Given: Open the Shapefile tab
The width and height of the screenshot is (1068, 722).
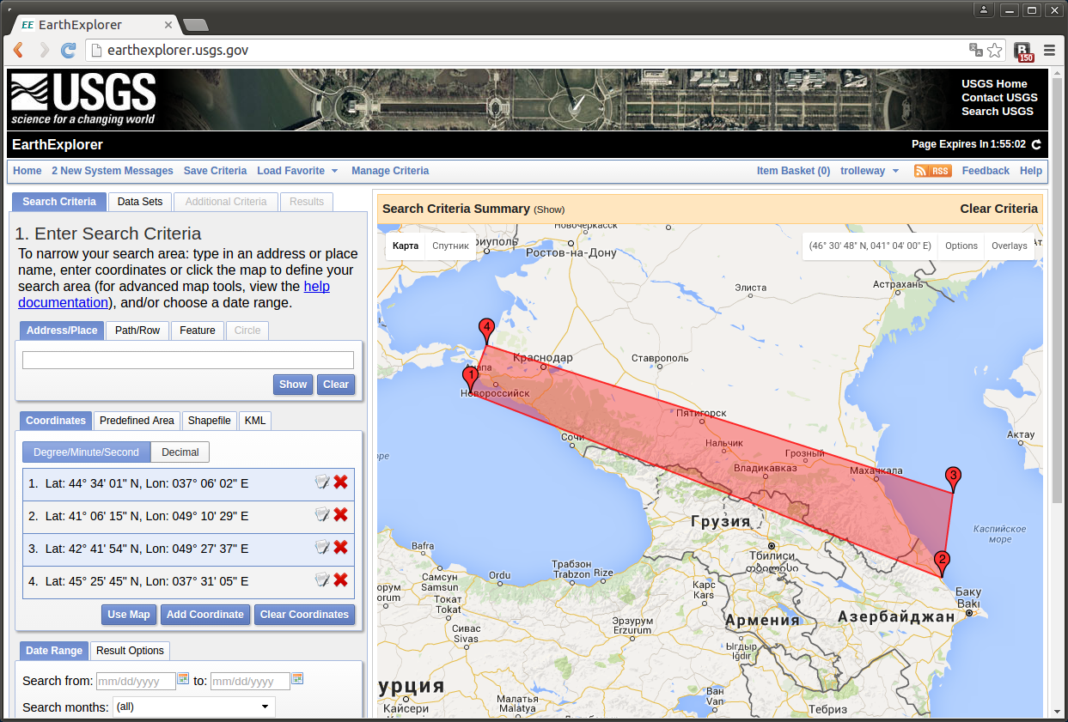Looking at the screenshot, I should click(210, 421).
